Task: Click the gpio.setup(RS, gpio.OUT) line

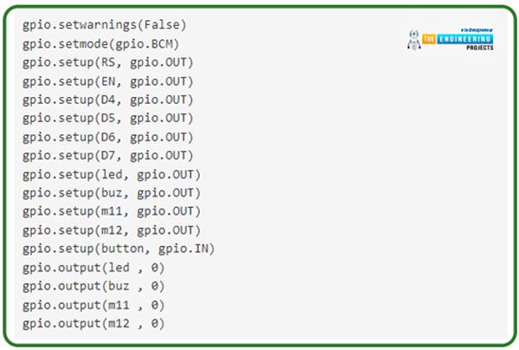Action: [x=108, y=62]
